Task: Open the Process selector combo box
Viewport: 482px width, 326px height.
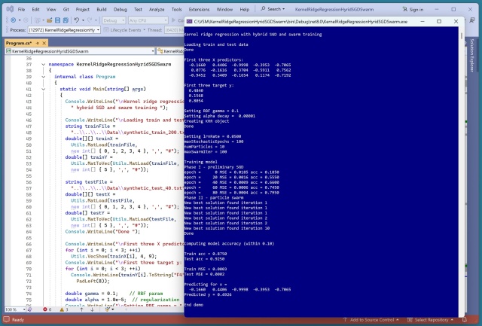Action: pos(64,30)
